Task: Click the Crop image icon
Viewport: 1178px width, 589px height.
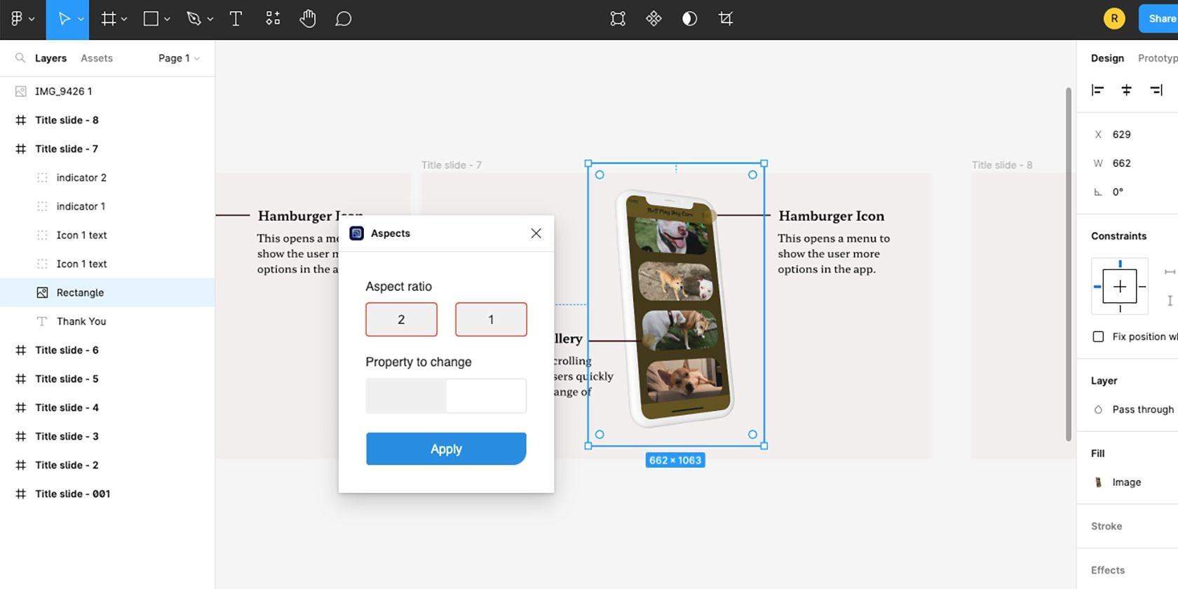Action: [x=726, y=19]
